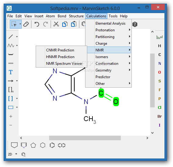
Task: Select the rectangle shape tool
Action: [11, 107]
